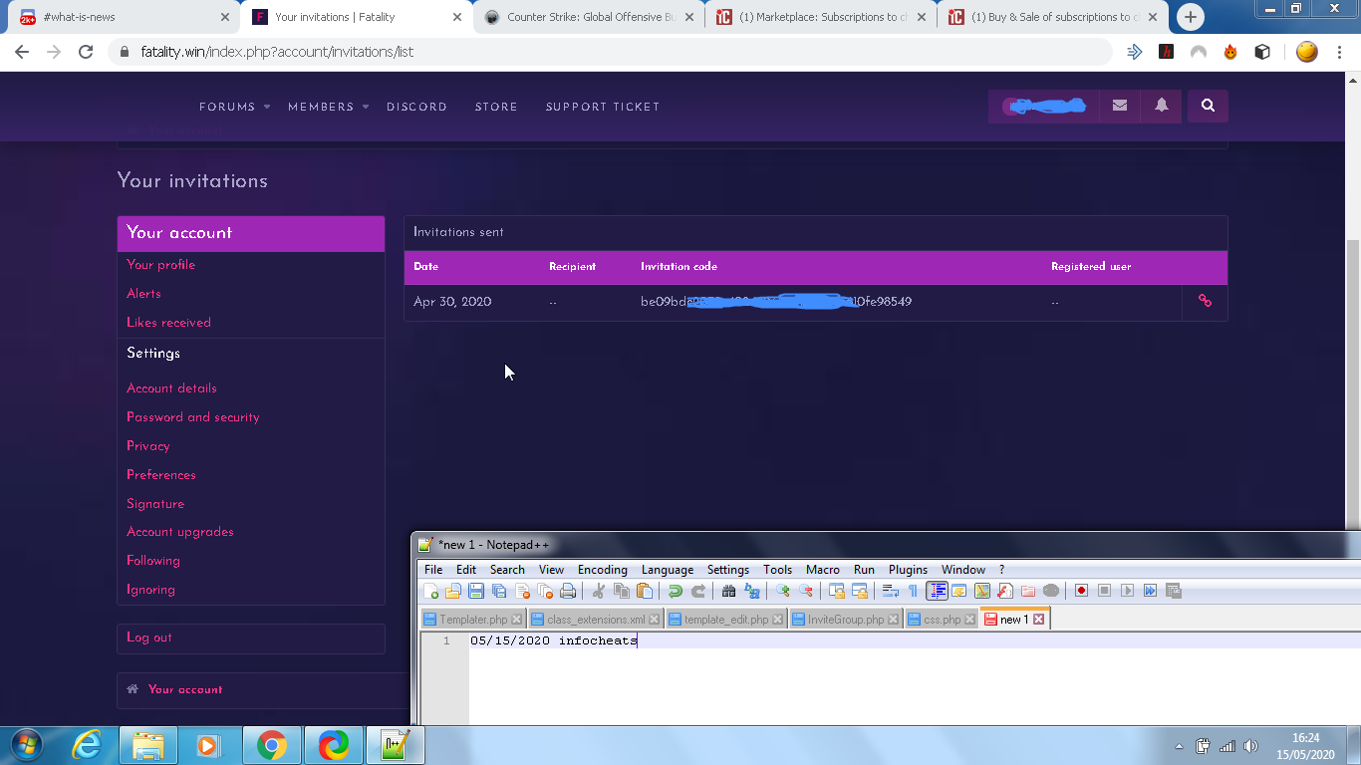The height and width of the screenshot is (765, 1361).
Task: Open alerts bell icon on Fatality header
Action: 1162,106
